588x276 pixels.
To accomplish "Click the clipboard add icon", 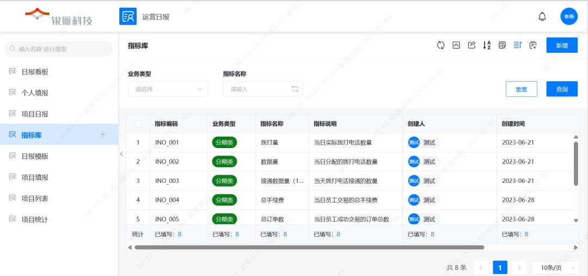I will 532,45.
